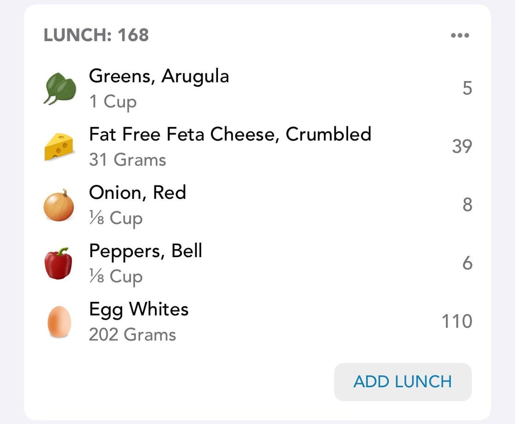515x424 pixels.
Task: Open the Egg Whites food entry
Action: pos(139,309)
